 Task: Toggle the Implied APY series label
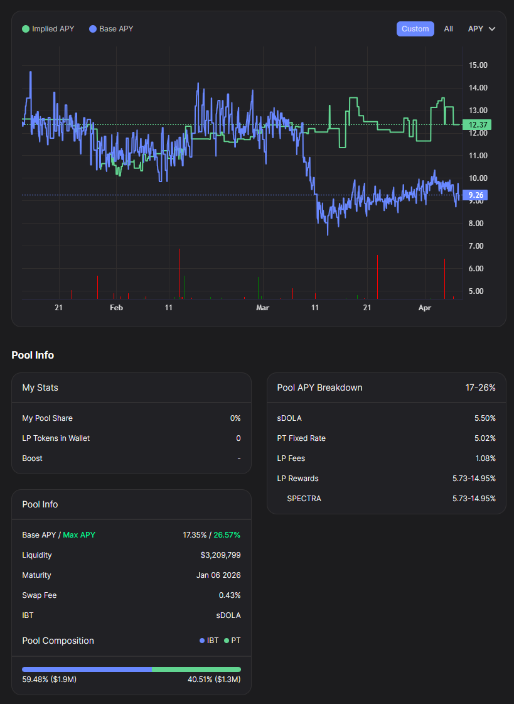click(53, 29)
